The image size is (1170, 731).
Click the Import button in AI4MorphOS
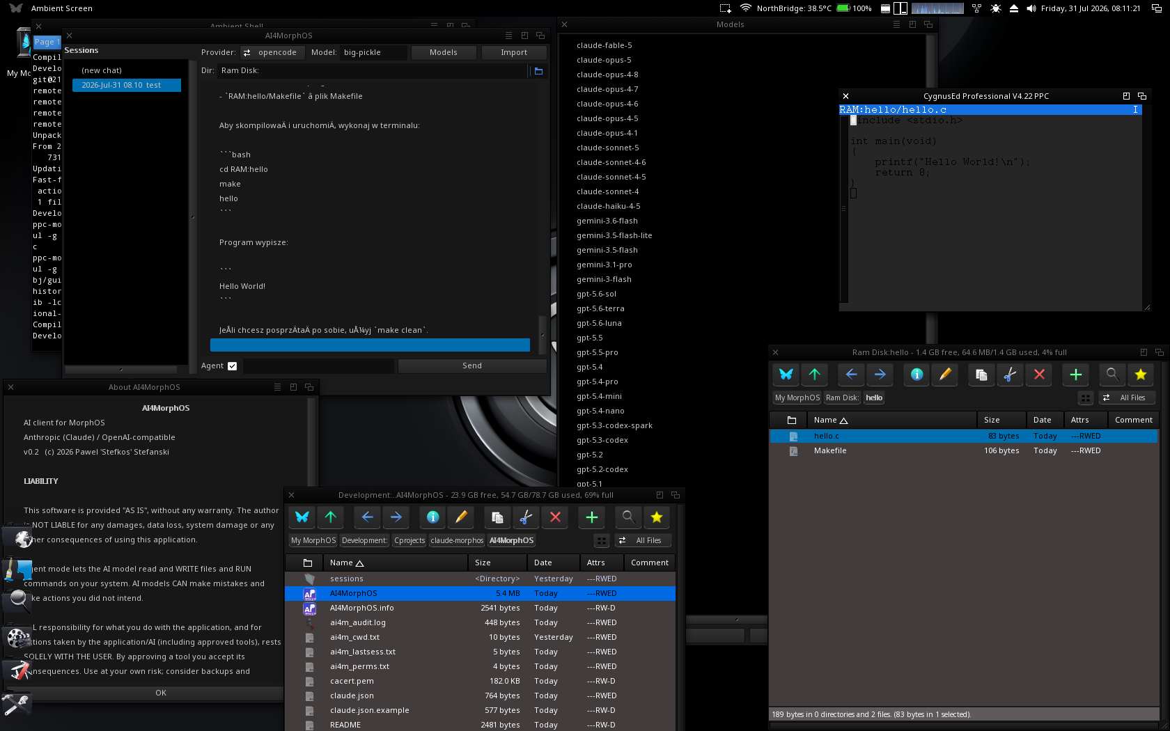(x=514, y=53)
